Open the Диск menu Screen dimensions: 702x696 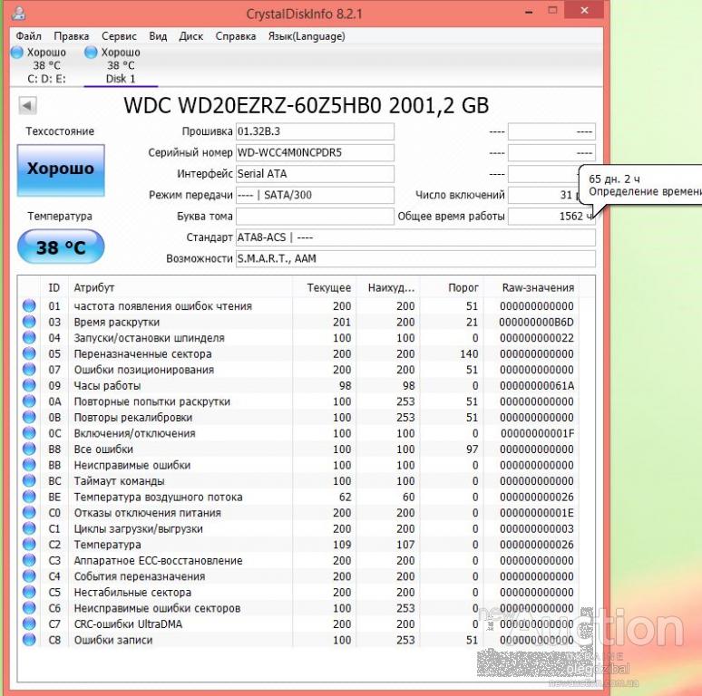(191, 36)
